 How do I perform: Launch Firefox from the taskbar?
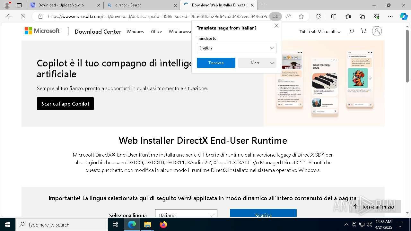(163, 225)
